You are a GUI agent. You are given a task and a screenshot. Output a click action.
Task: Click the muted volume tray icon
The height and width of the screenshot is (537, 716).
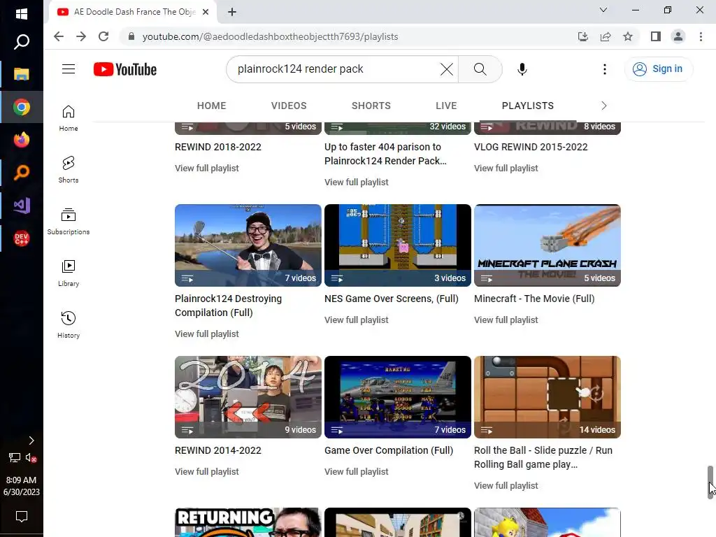point(31,457)
